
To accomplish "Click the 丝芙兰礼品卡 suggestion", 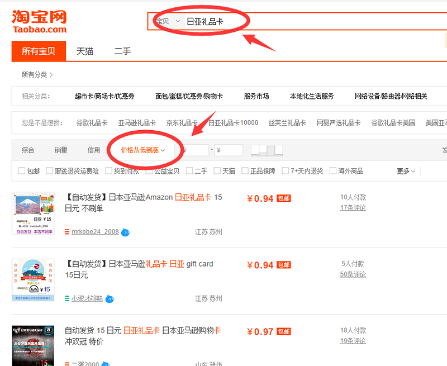I will pos(287,123).
